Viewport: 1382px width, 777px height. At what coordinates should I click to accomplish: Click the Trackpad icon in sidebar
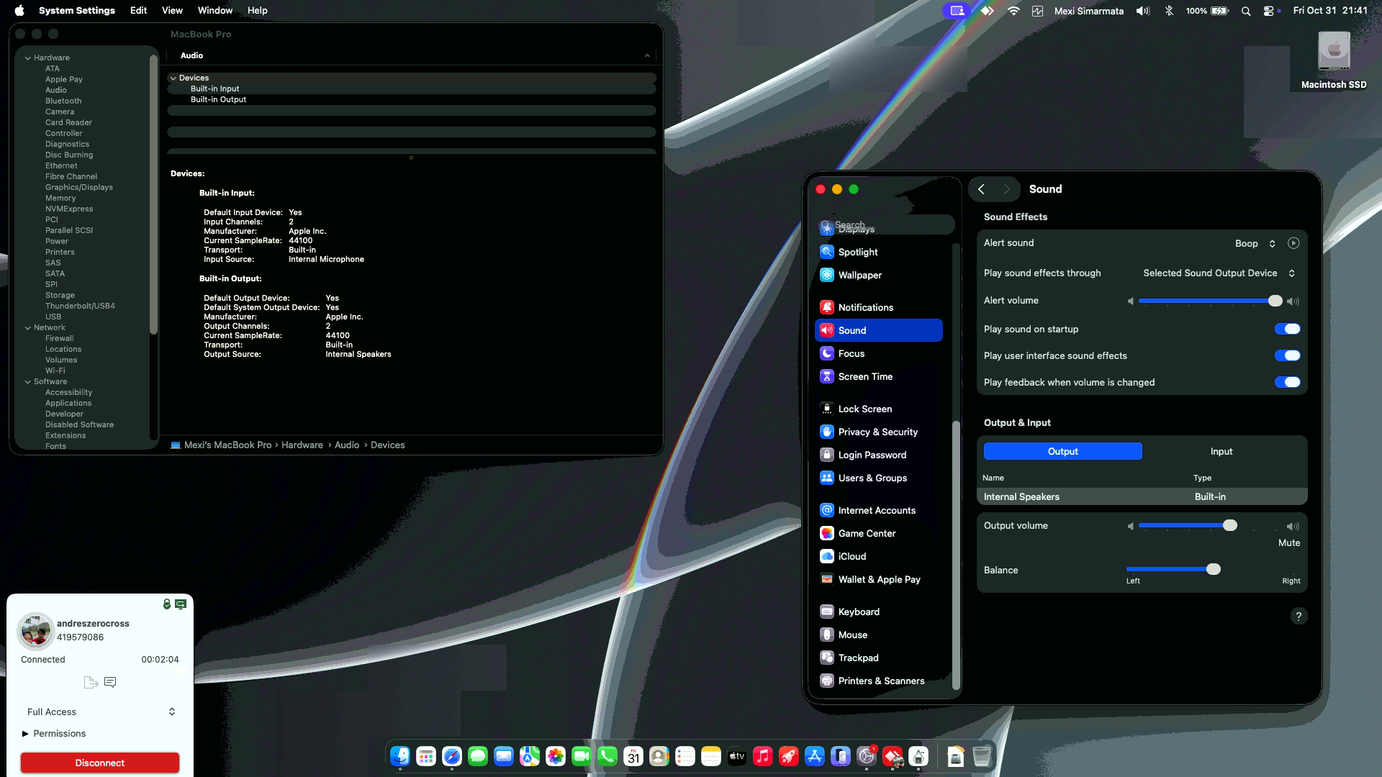tap(826, 658)
